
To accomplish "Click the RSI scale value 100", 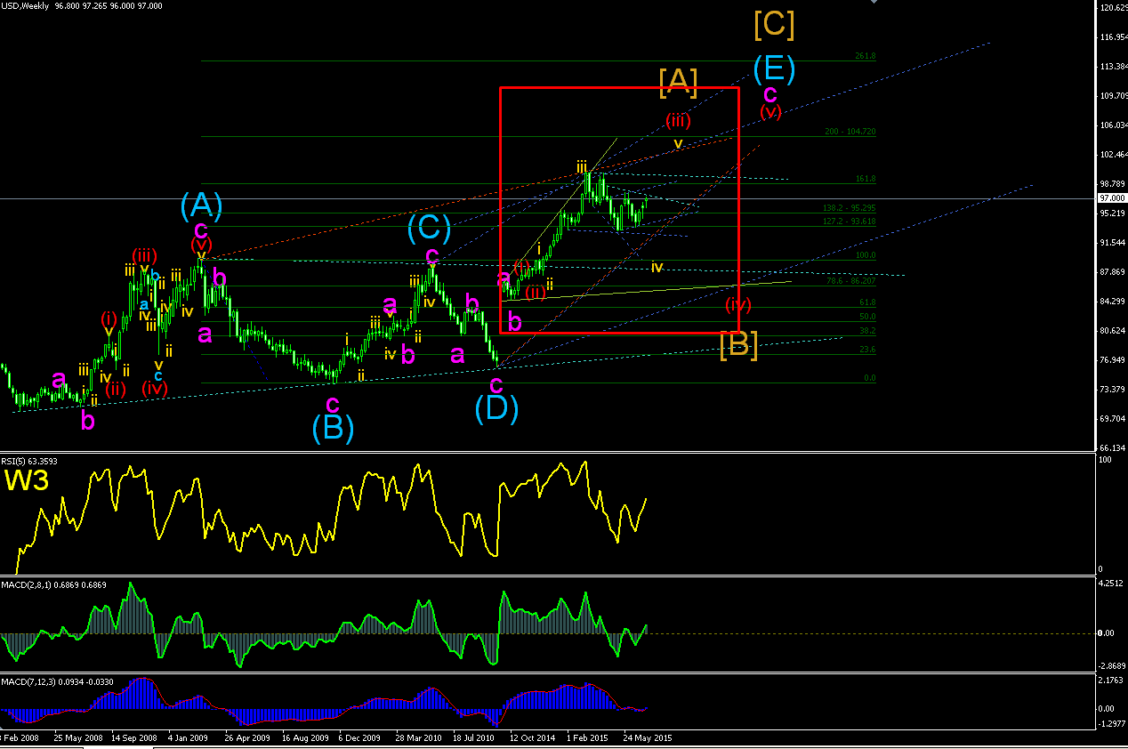I will tap(1107, 460).
